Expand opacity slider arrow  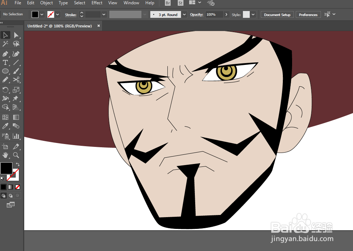[227, 14]
